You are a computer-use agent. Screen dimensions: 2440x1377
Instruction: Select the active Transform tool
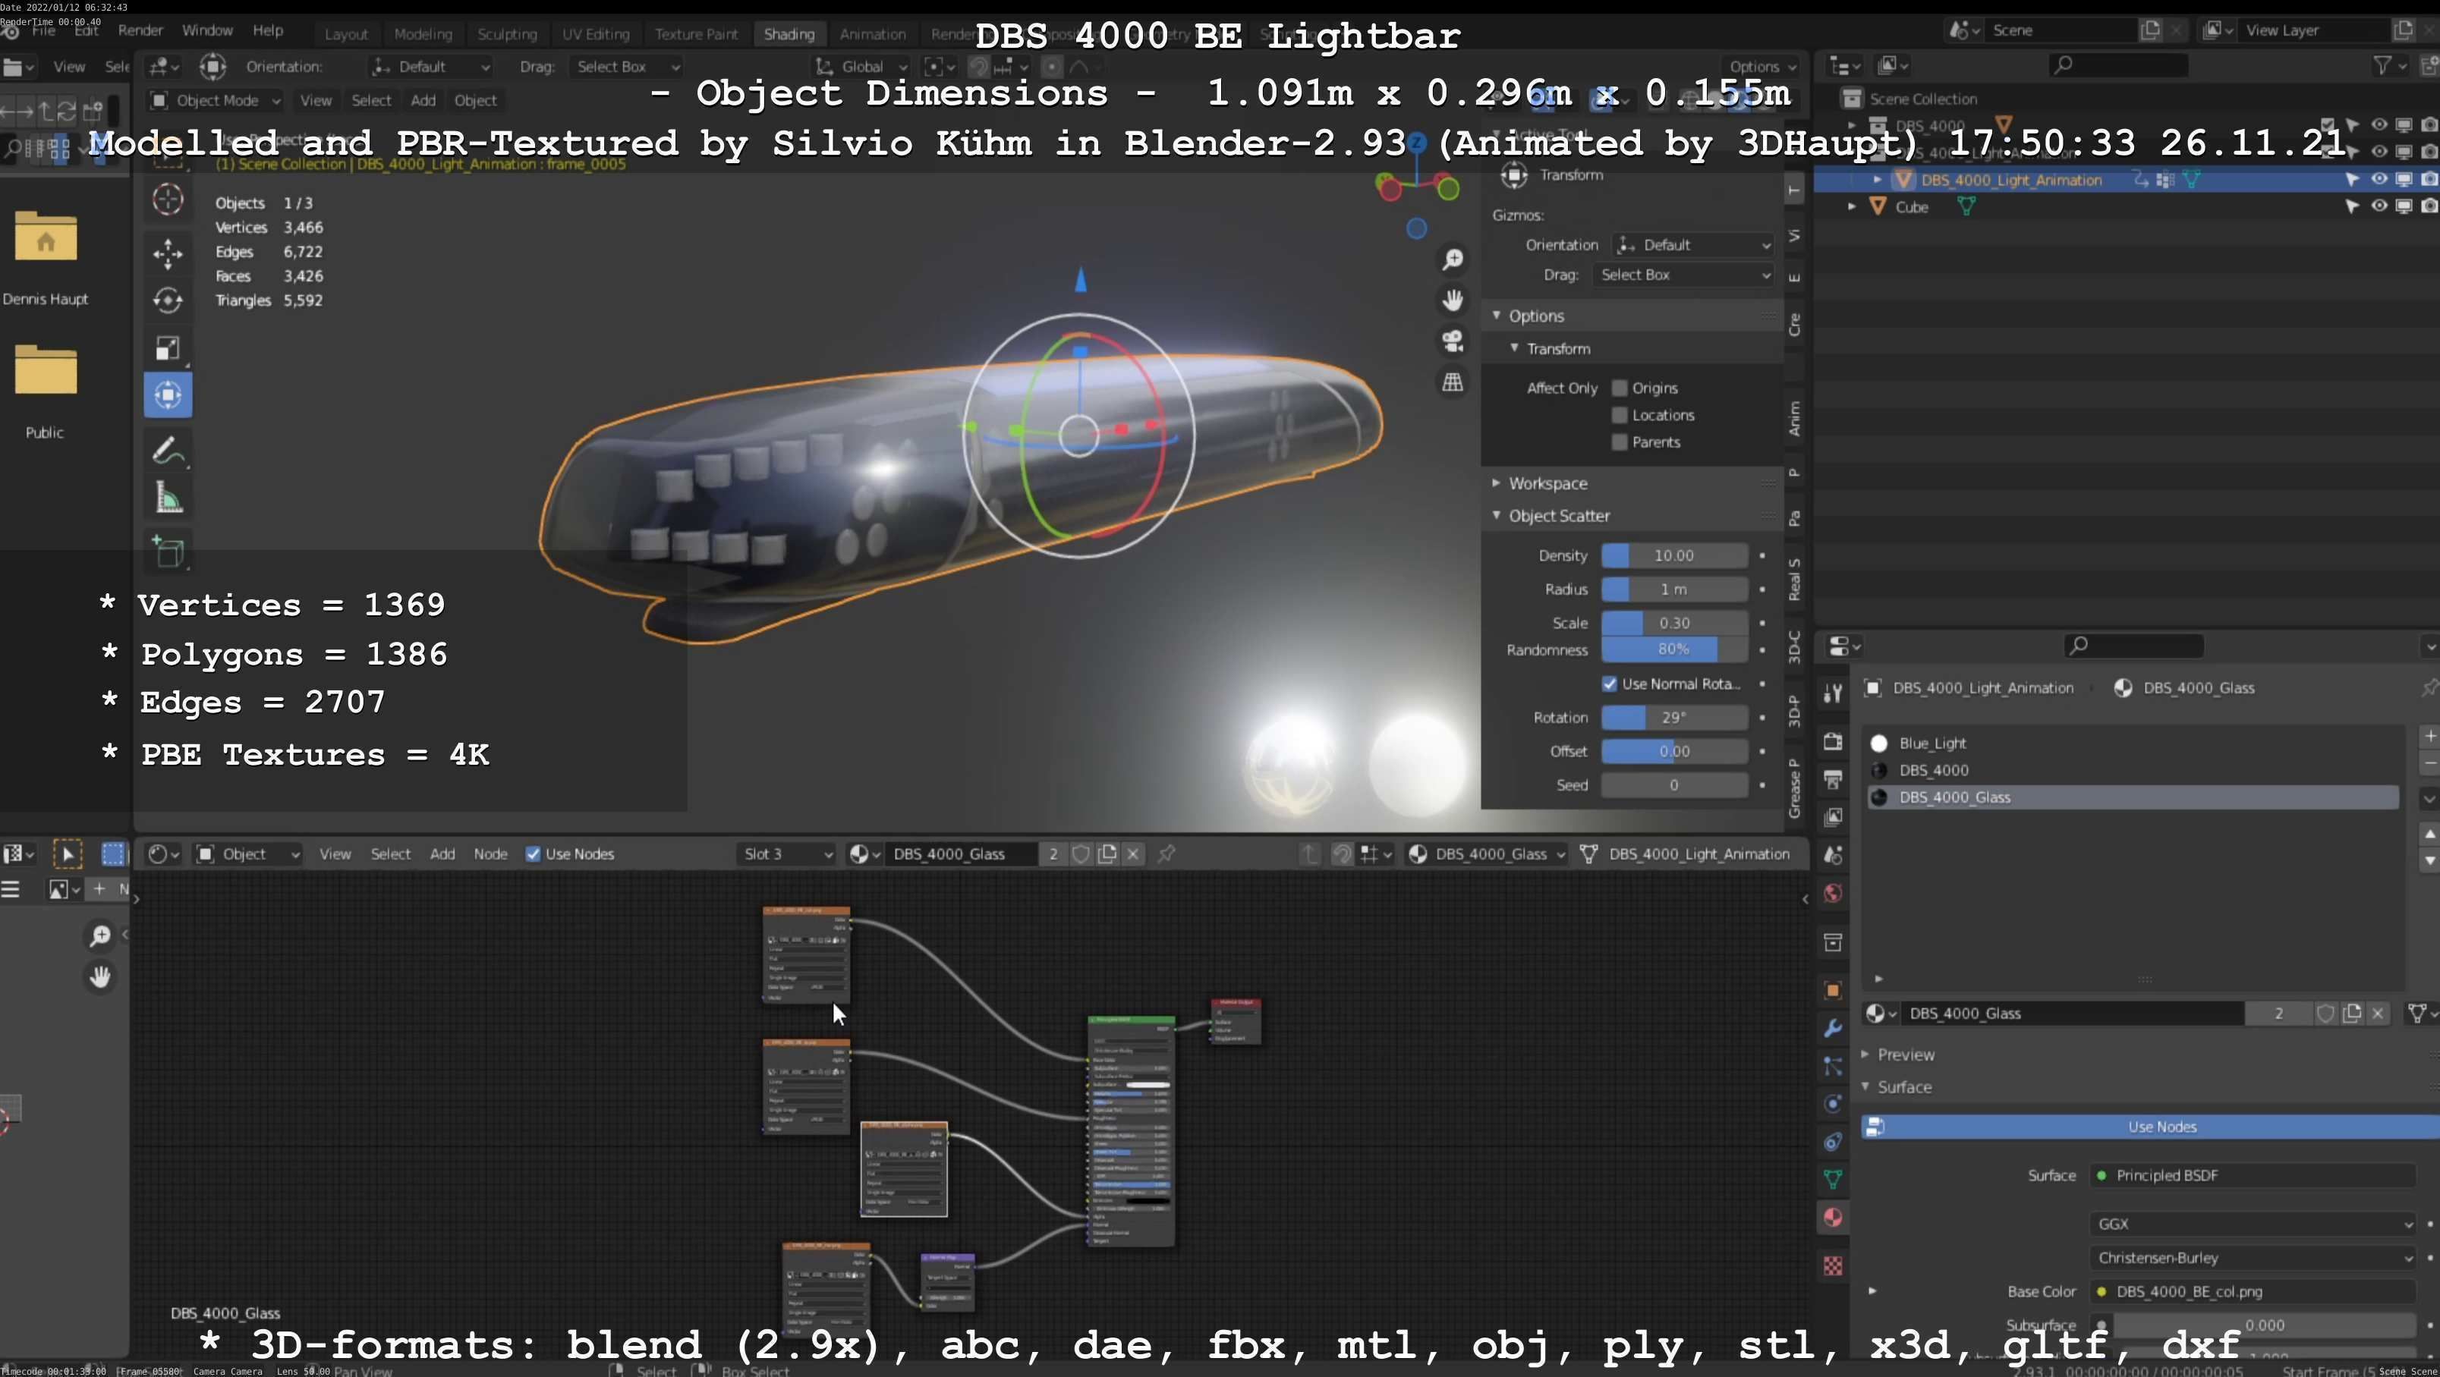click(x=168, y=395)
